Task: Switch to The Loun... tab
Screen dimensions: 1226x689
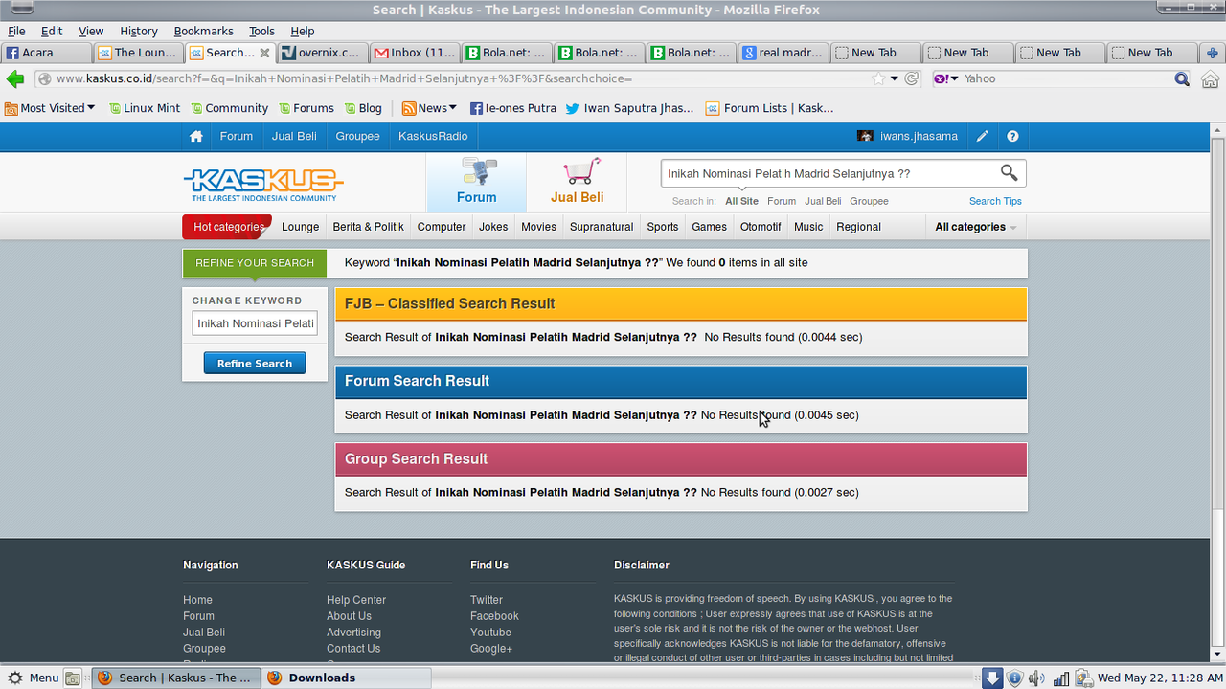Action: click(138, 53)
